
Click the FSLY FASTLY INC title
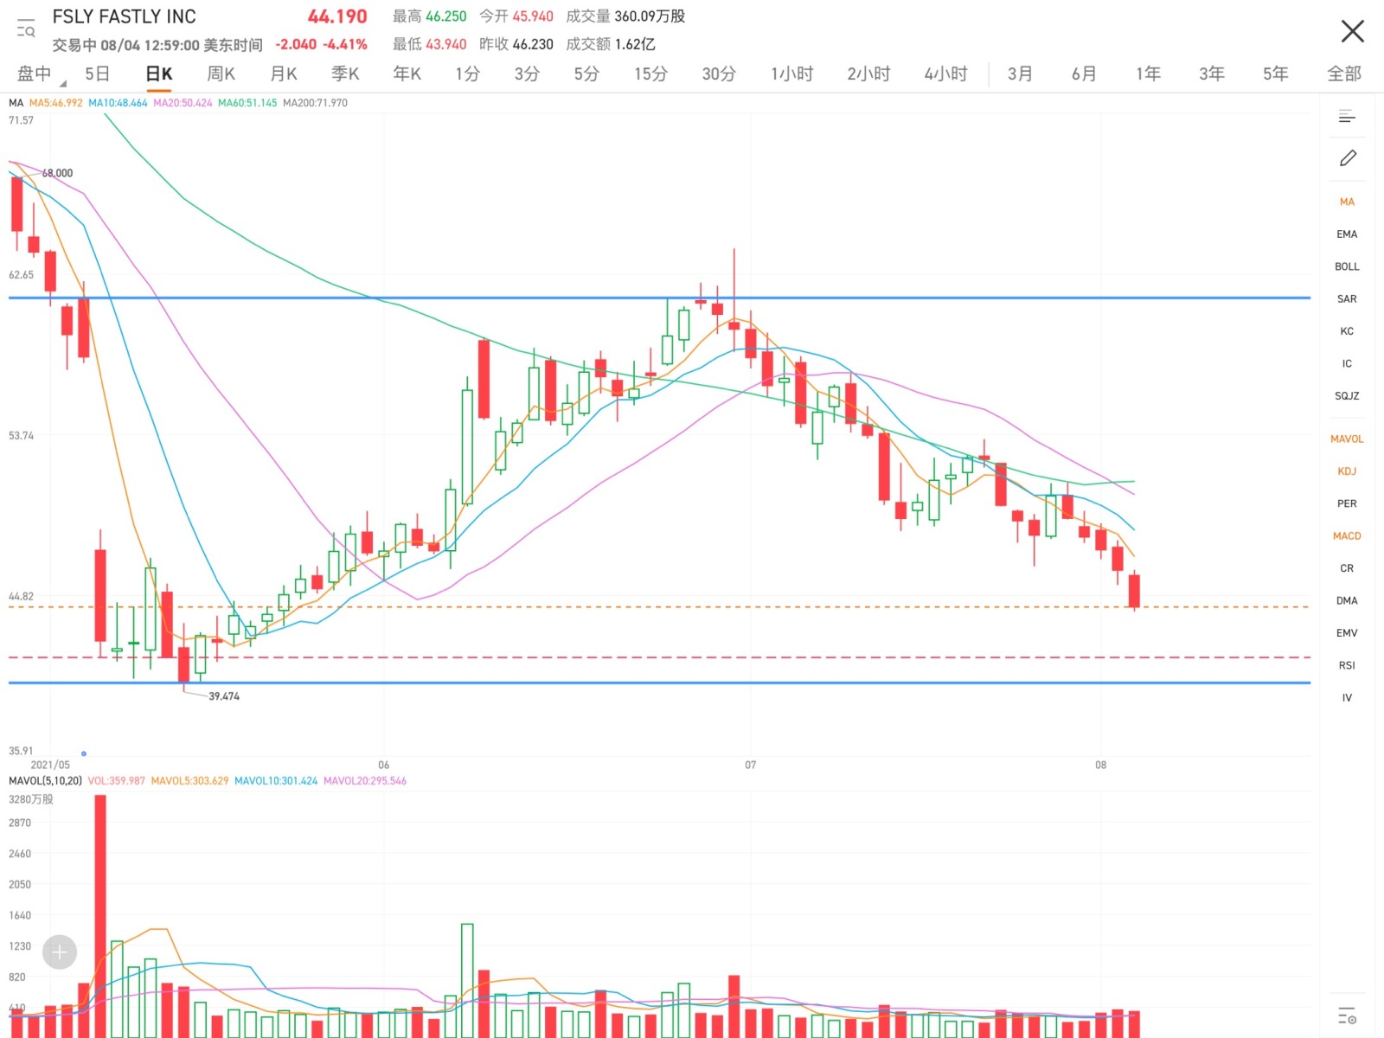click(x=124, y=17)
